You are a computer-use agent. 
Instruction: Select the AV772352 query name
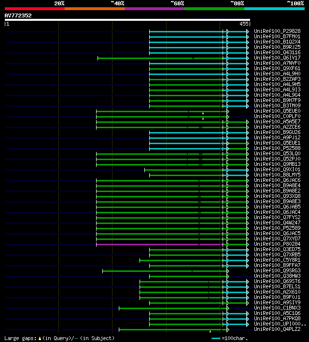pos(18,15)
